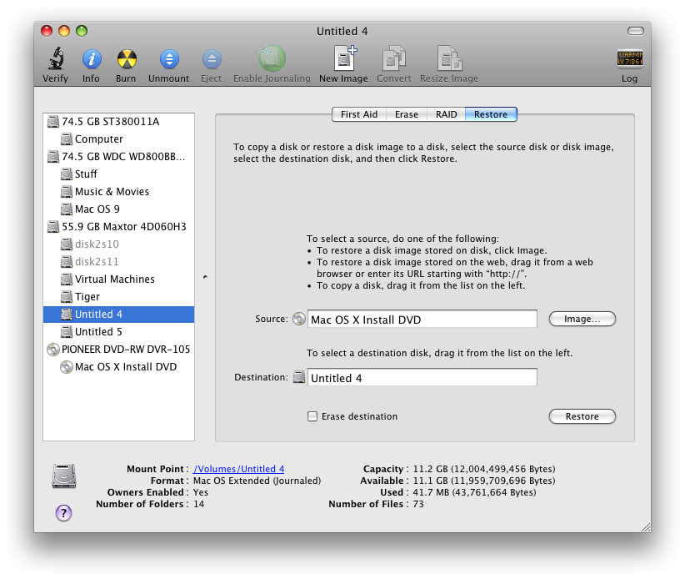Viewport: 685px width, 579px height.
Task: Select the PIONEER DVD-RW DVR-105 drive name
Action: 126,350
